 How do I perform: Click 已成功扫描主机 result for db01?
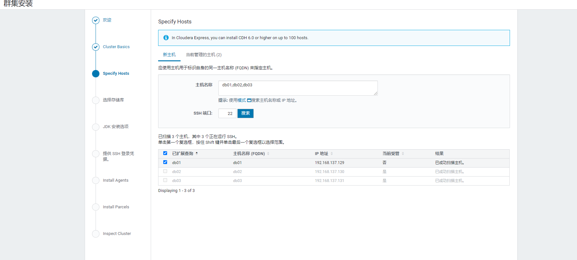(450, 163)
